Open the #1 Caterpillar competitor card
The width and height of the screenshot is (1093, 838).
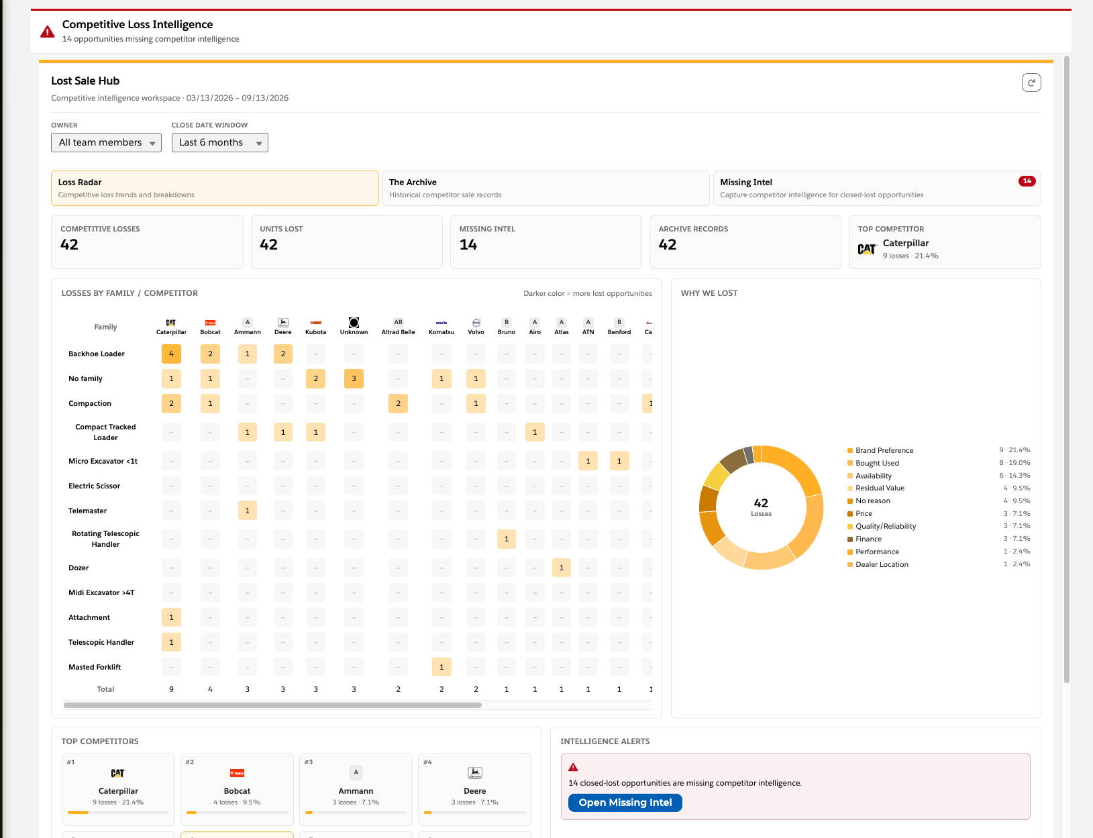pos(118,790)
